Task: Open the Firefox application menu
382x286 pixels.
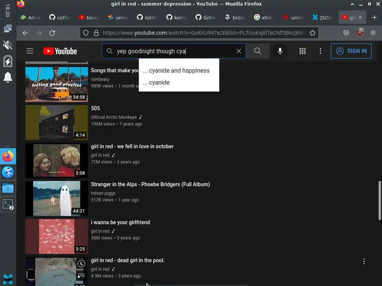Action: pyautogui.click(x=373, y=33)
